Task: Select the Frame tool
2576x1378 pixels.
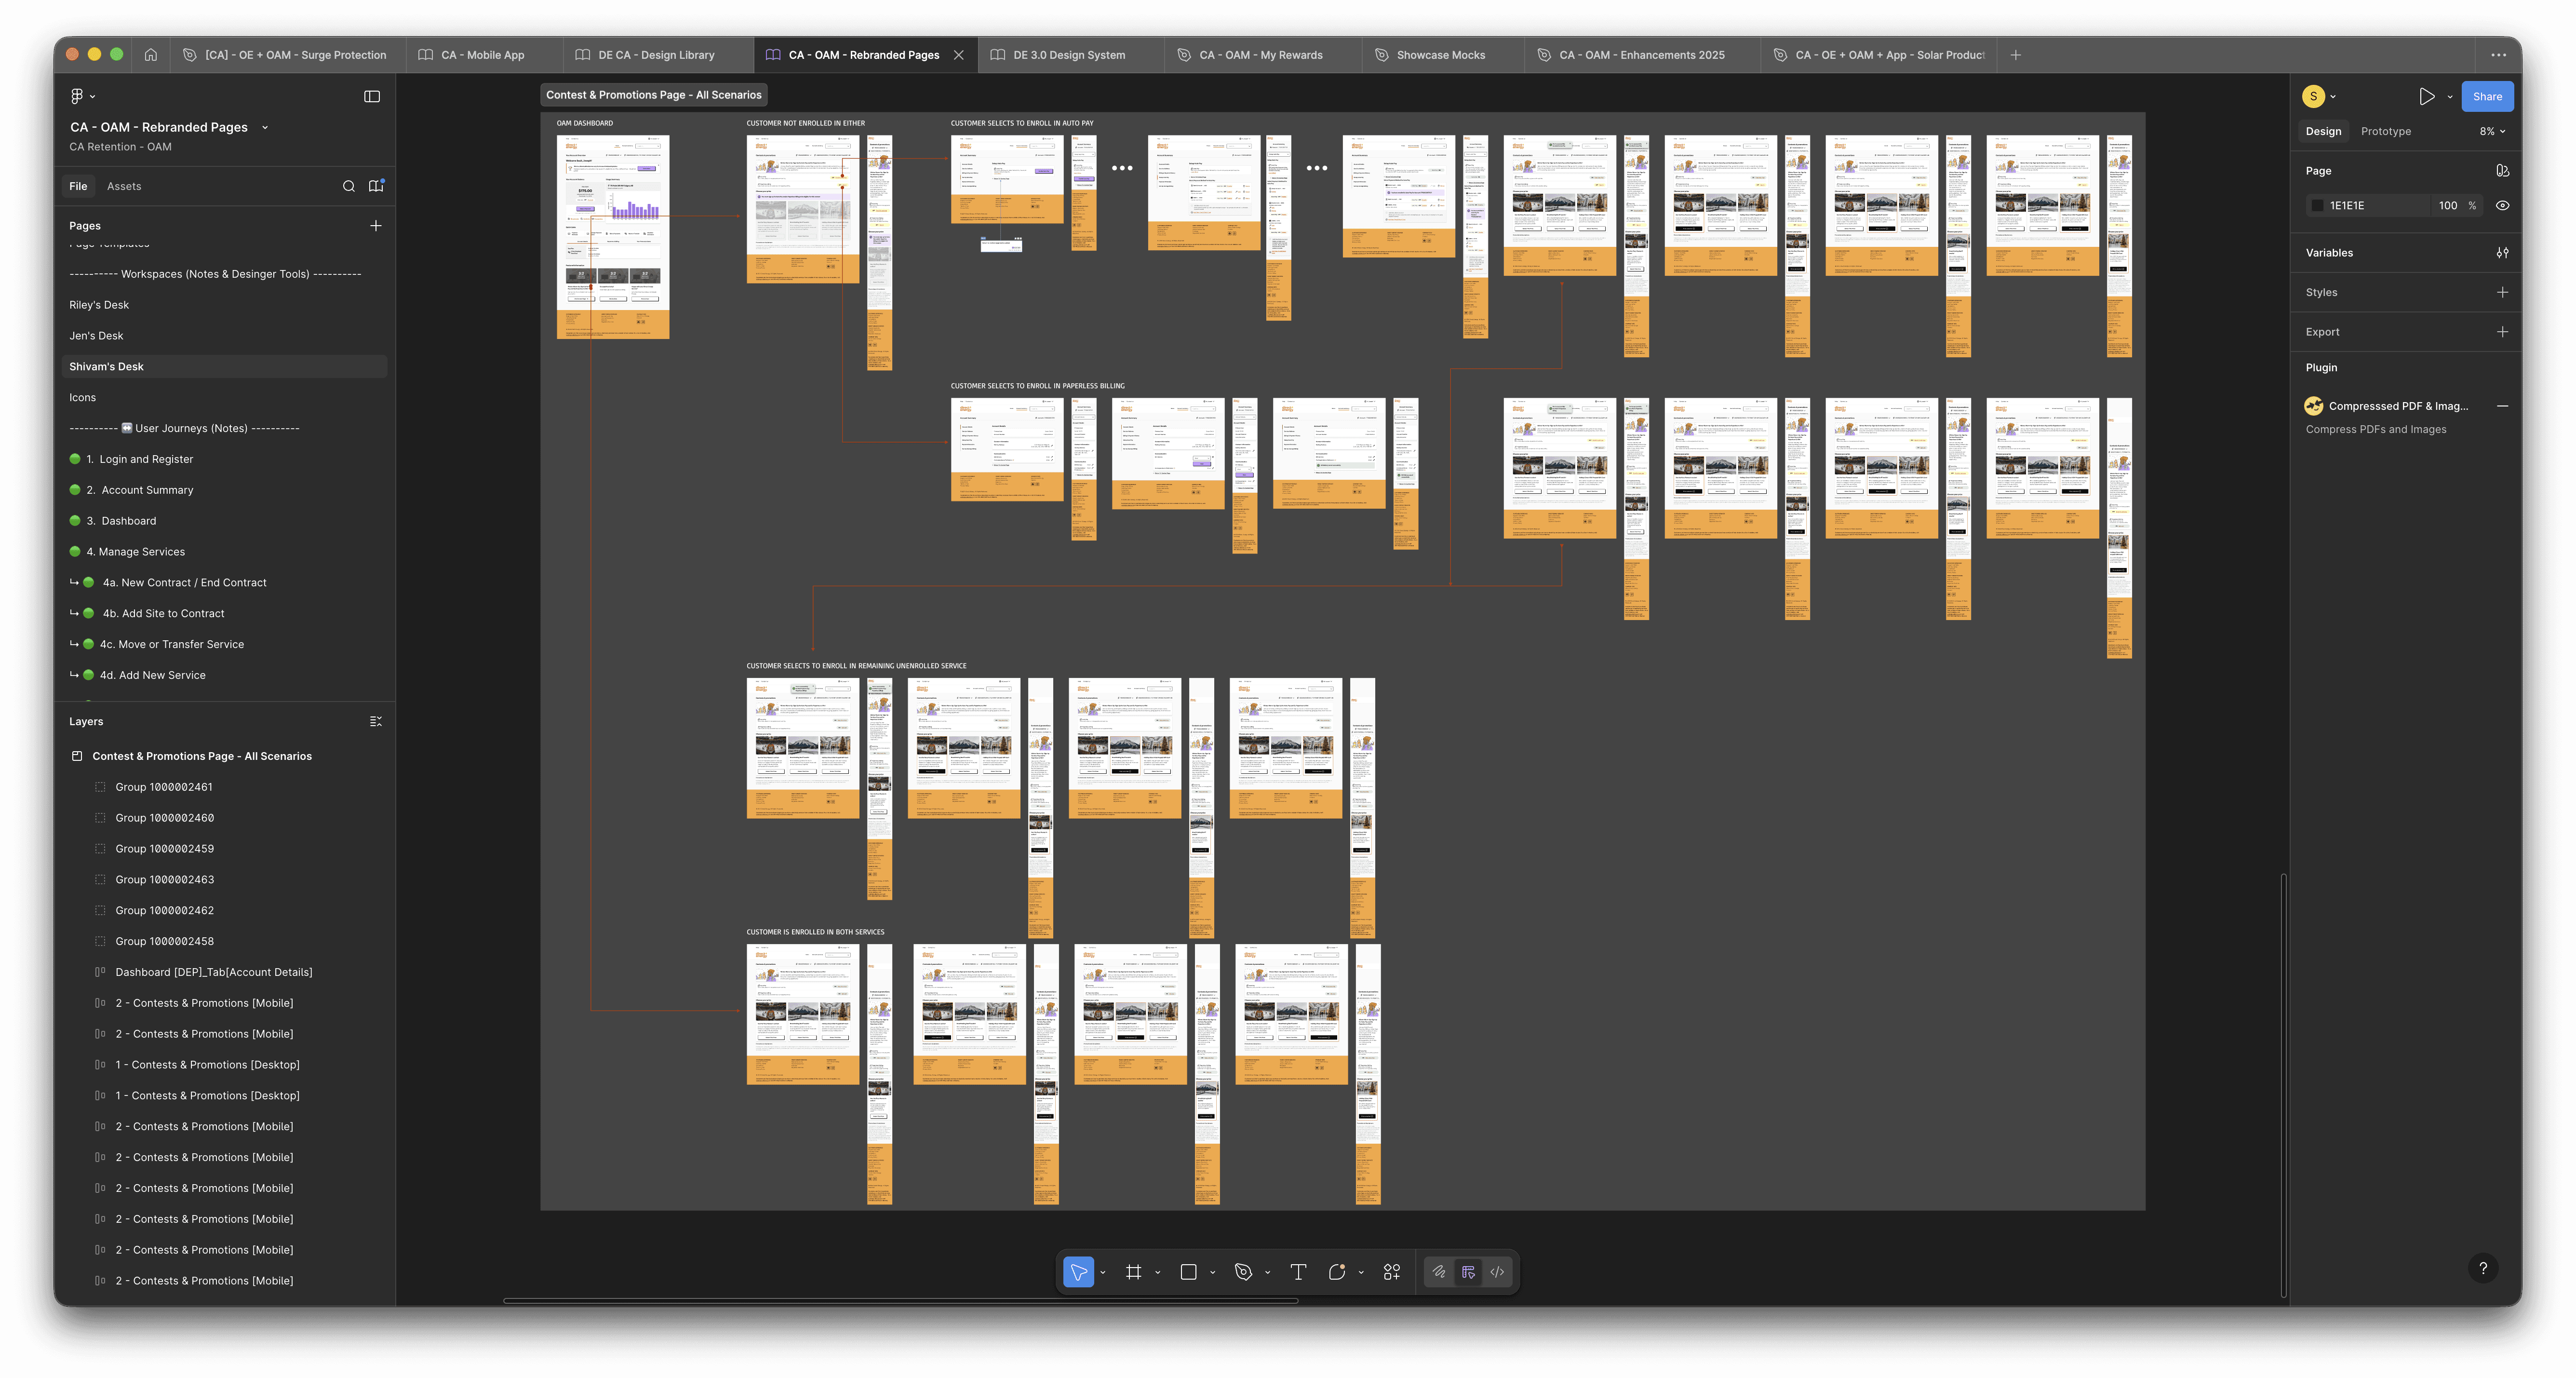Action: 1133,1272
